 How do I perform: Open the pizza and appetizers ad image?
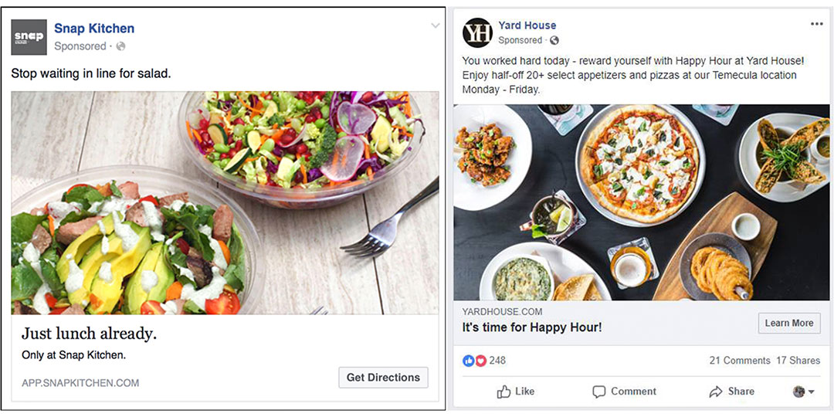tap(642, 202)
